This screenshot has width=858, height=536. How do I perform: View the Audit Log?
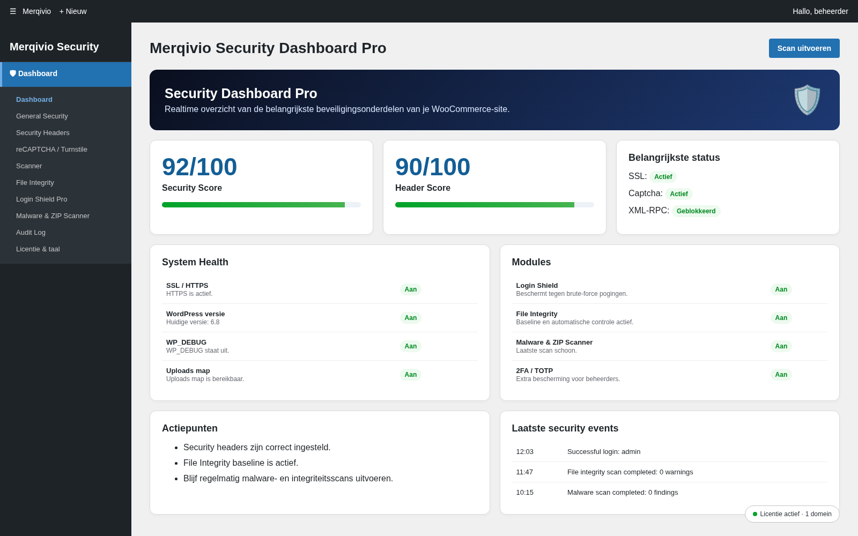click(31, 233)
